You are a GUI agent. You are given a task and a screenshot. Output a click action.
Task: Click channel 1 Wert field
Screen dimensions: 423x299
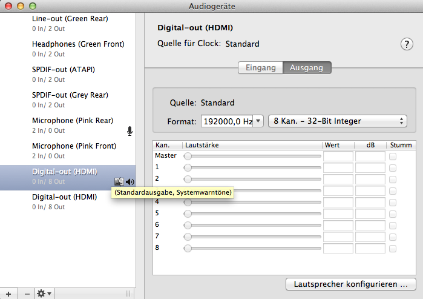tap(338, 168)
